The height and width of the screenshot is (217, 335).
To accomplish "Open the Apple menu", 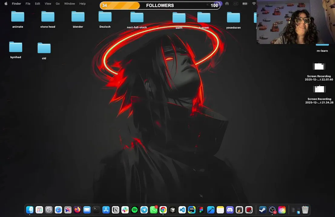I will pos(6,4).
